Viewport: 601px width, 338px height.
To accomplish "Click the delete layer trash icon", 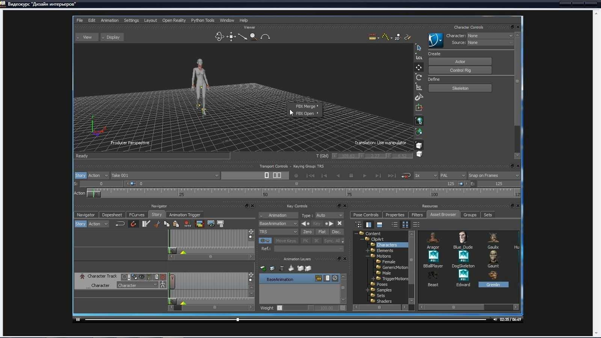I will tap(282, 268).
